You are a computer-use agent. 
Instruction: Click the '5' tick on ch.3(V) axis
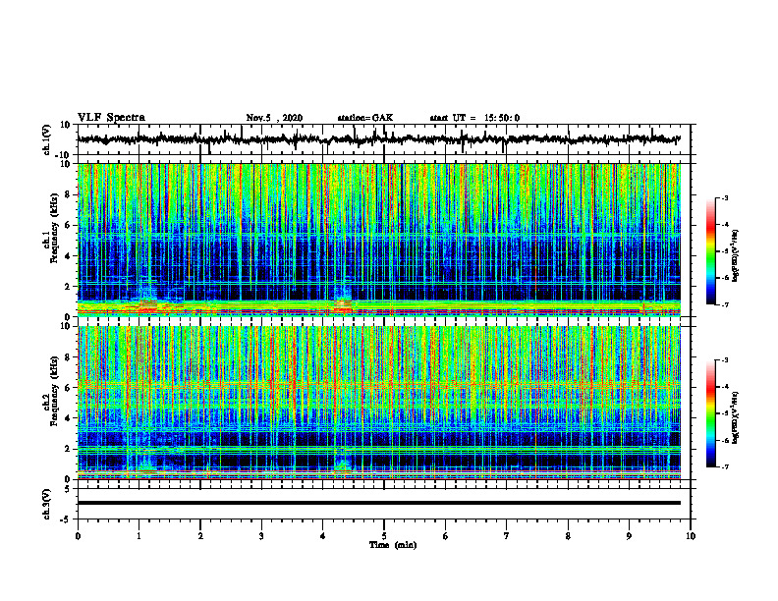68,489
